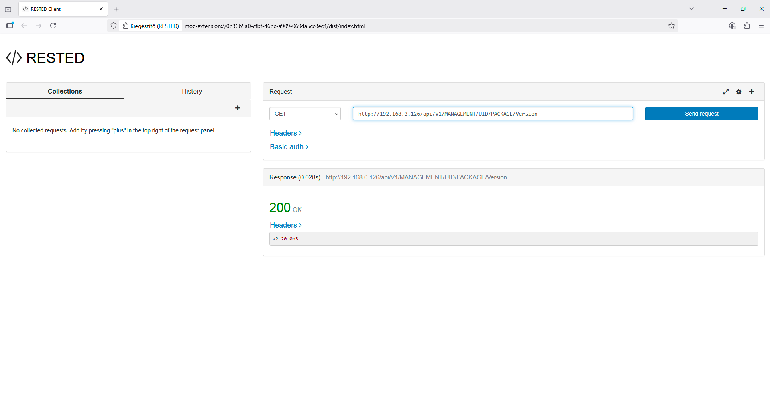770x413 pixels.
Task: Bookmark this page with star icon
Action: click(672, 26)
